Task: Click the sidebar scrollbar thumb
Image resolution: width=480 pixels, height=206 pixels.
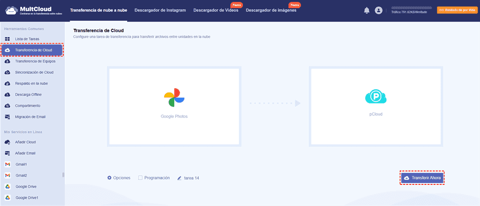Action: (63, 175)
